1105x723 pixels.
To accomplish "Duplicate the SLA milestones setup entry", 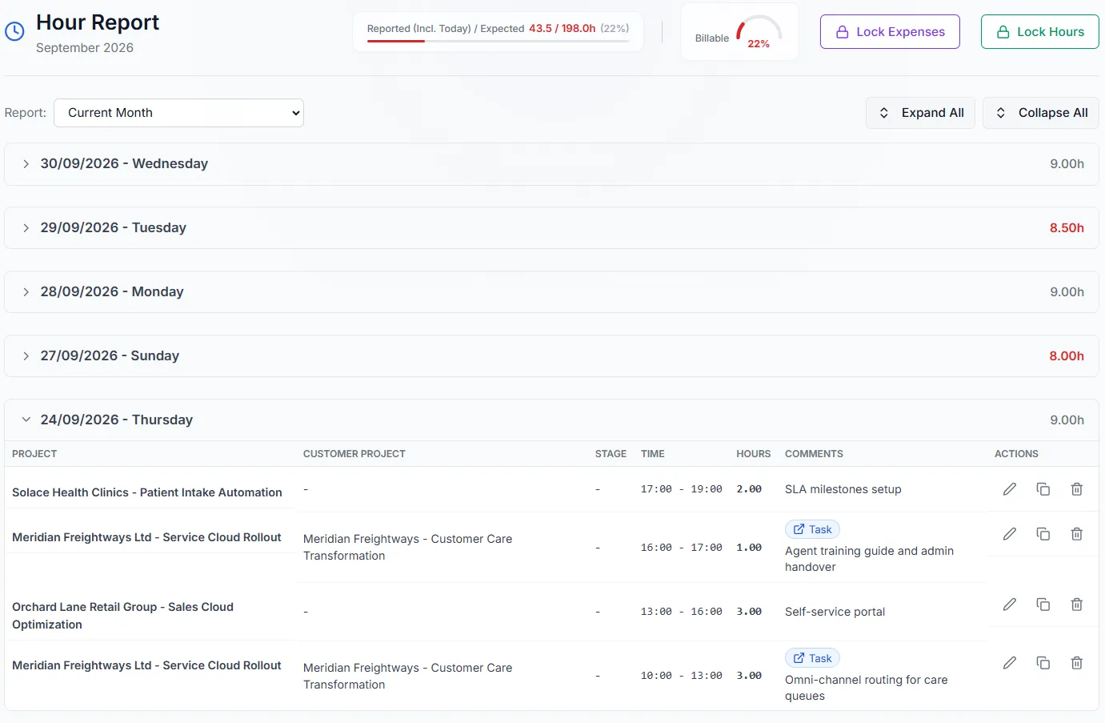I will [x=1043, y=489].
